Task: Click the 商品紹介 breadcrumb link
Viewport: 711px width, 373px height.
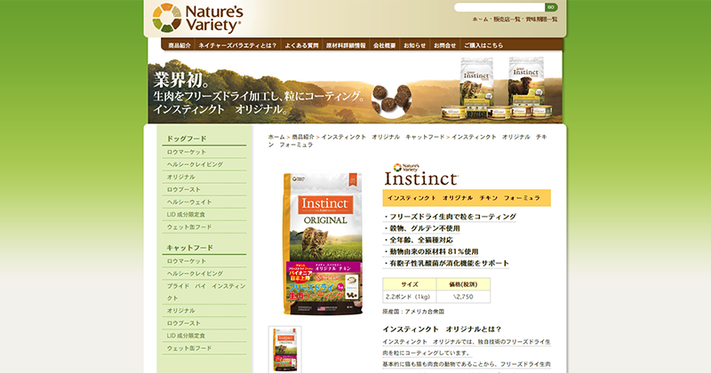Action: (303, 137)
